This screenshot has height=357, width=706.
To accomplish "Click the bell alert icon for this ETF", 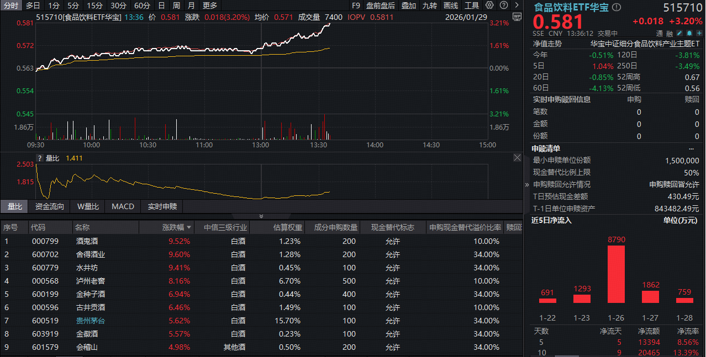I will click(691, 33).
